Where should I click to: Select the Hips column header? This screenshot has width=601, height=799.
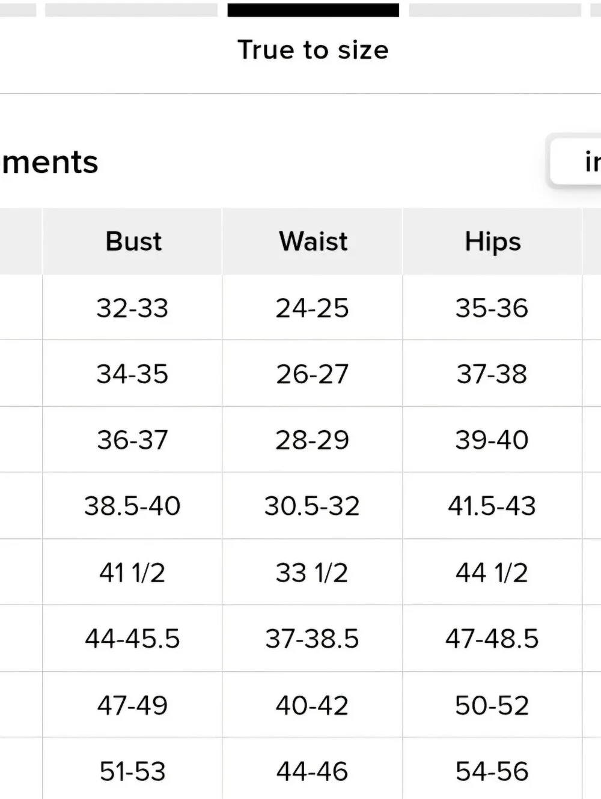[x=492, y=242]
